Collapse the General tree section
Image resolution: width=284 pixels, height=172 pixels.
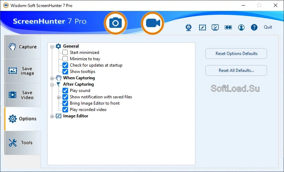click(52, 47)
